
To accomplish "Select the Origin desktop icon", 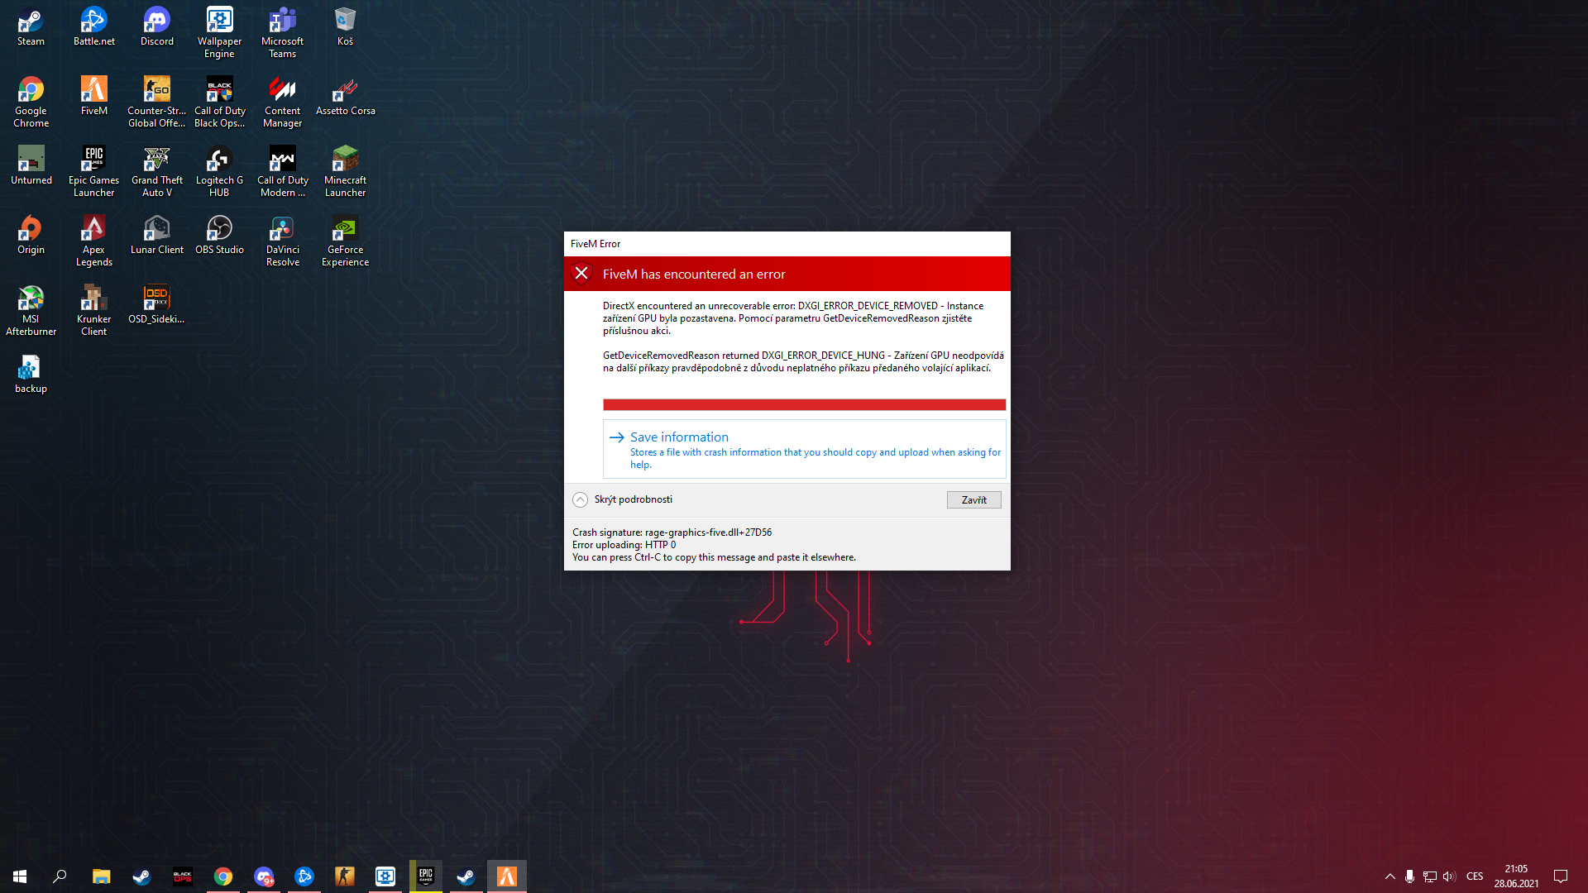I will (31, 235).
